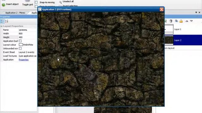Toggle the Unbounded scrolling checkbox
The width and height of the screenshot is (202, 113).
coord(20,48)
